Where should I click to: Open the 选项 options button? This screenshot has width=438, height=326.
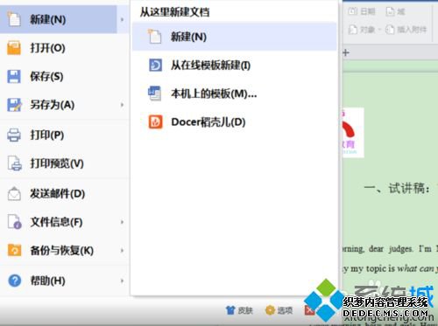point(279,310)
